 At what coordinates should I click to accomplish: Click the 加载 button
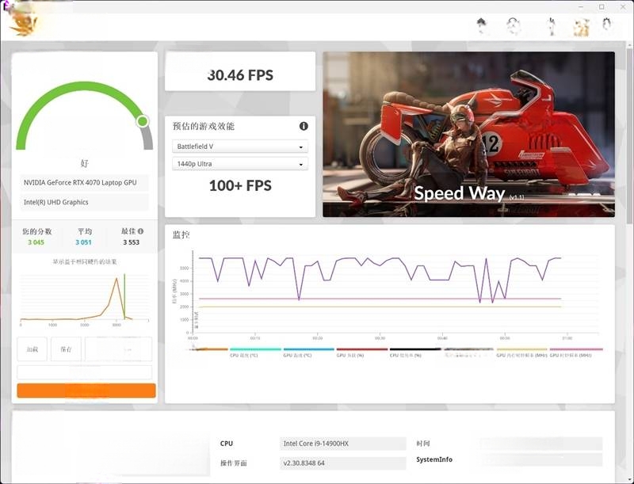pos(32,349)
